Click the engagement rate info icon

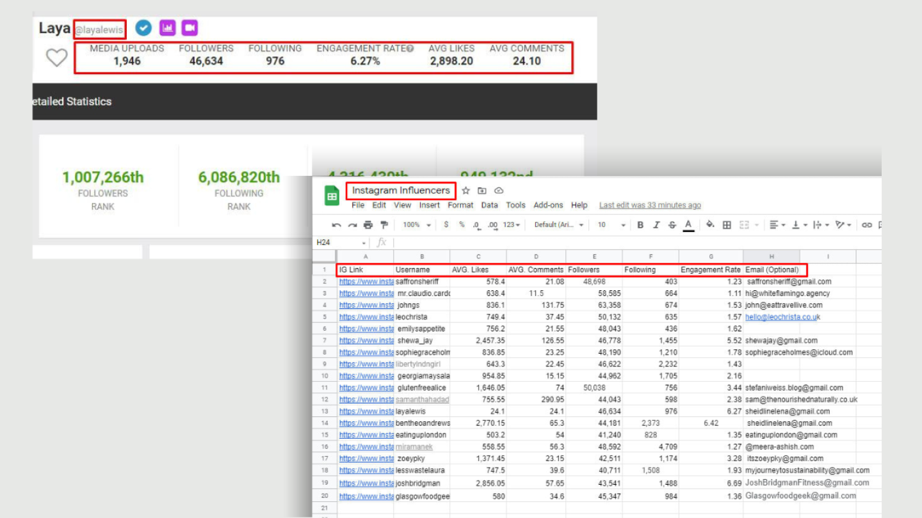point(410,49)
